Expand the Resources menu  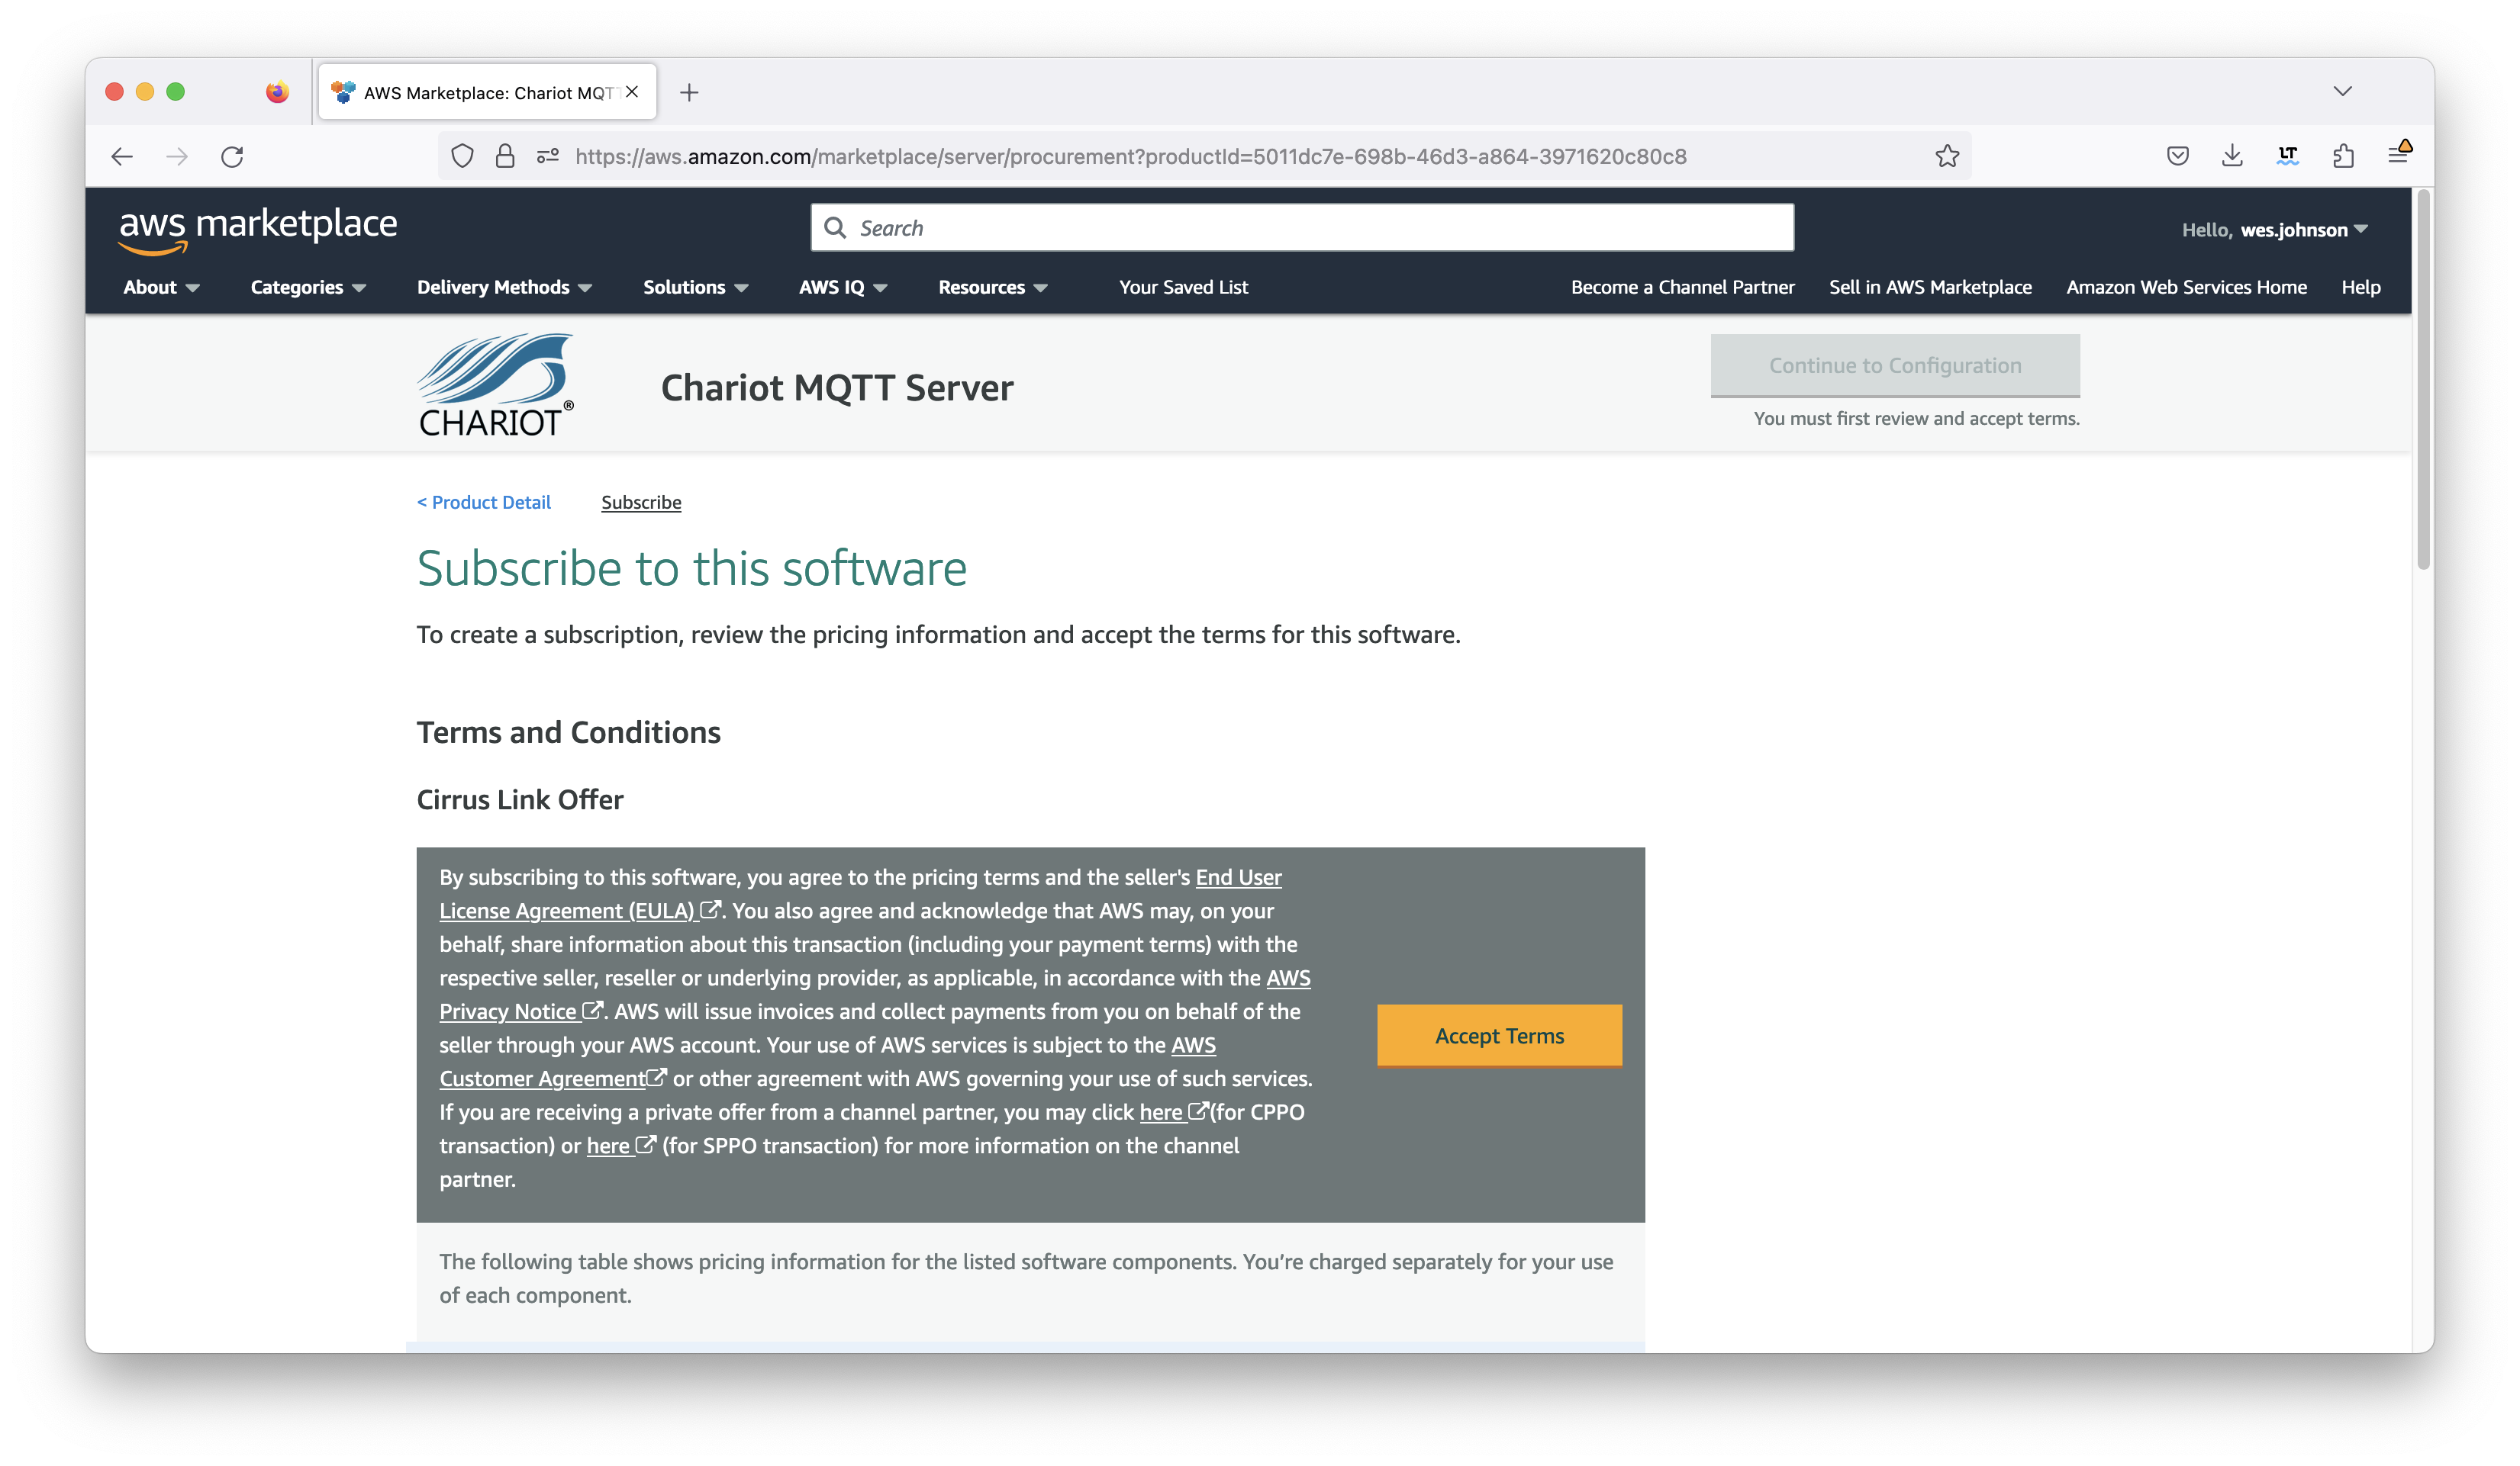point(992,287)
